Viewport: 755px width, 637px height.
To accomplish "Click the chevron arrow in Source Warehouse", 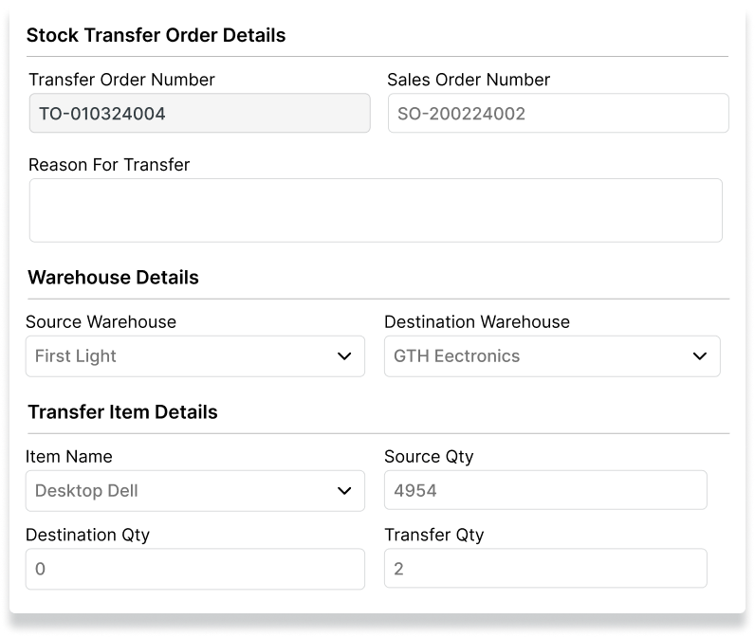I will pyautogui.click(x=344, y=356).
